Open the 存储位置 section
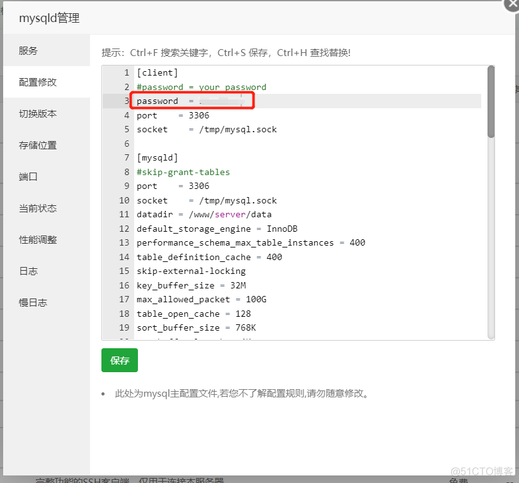The height and width of the screenshot is (483, 519). [x=38, y=145]
